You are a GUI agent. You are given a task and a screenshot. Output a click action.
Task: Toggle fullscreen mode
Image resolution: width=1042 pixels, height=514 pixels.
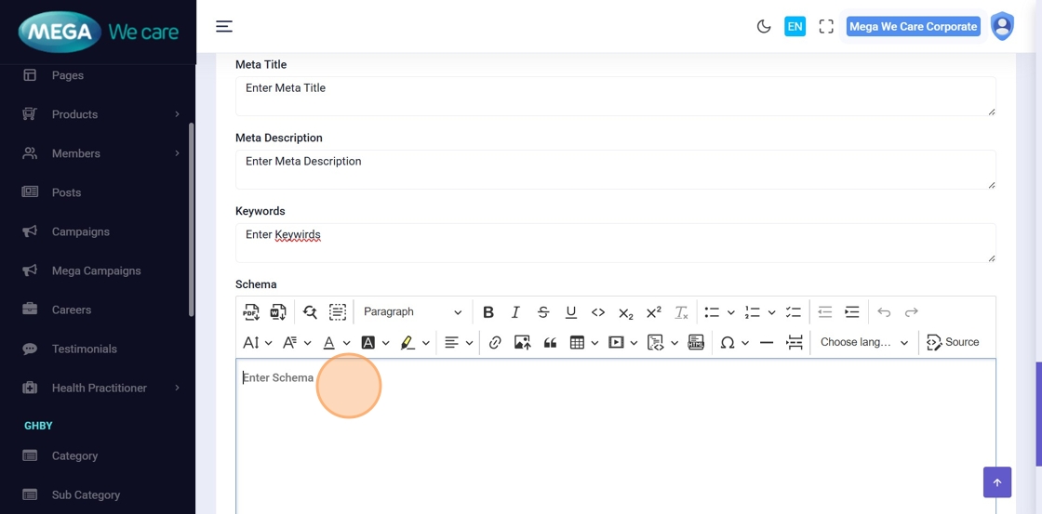click(x=826, y=27)
